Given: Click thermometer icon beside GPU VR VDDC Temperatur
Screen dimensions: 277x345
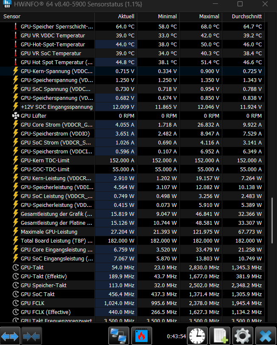Looking at the screenshot, I should coord(16,35).
